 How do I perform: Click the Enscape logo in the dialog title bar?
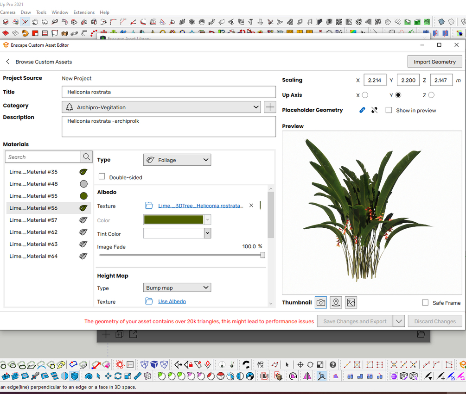(6, 45)
